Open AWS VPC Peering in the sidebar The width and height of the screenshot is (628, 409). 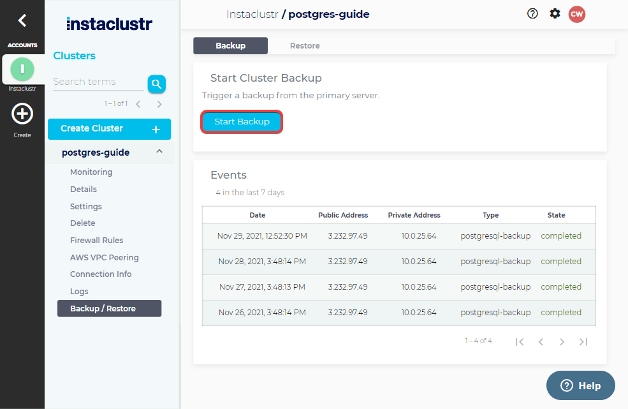(x=104, y=257)
